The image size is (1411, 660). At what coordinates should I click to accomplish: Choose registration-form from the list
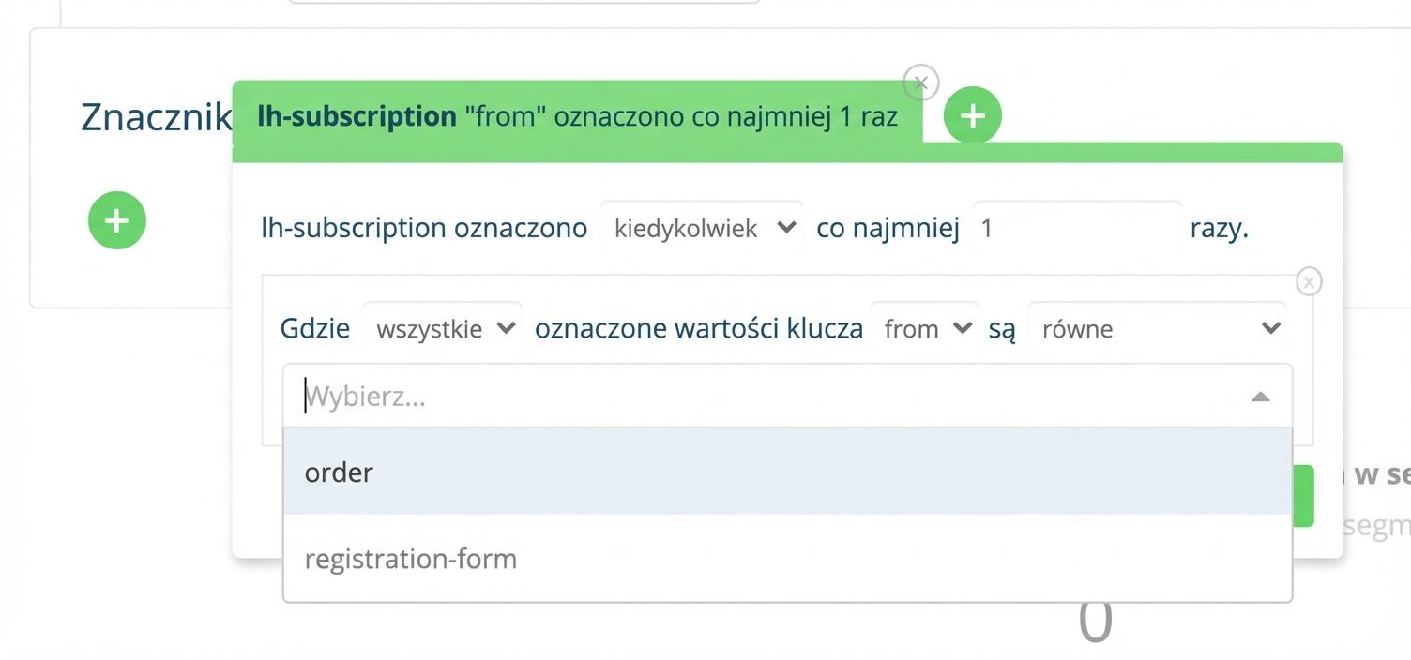click(788, 559)
